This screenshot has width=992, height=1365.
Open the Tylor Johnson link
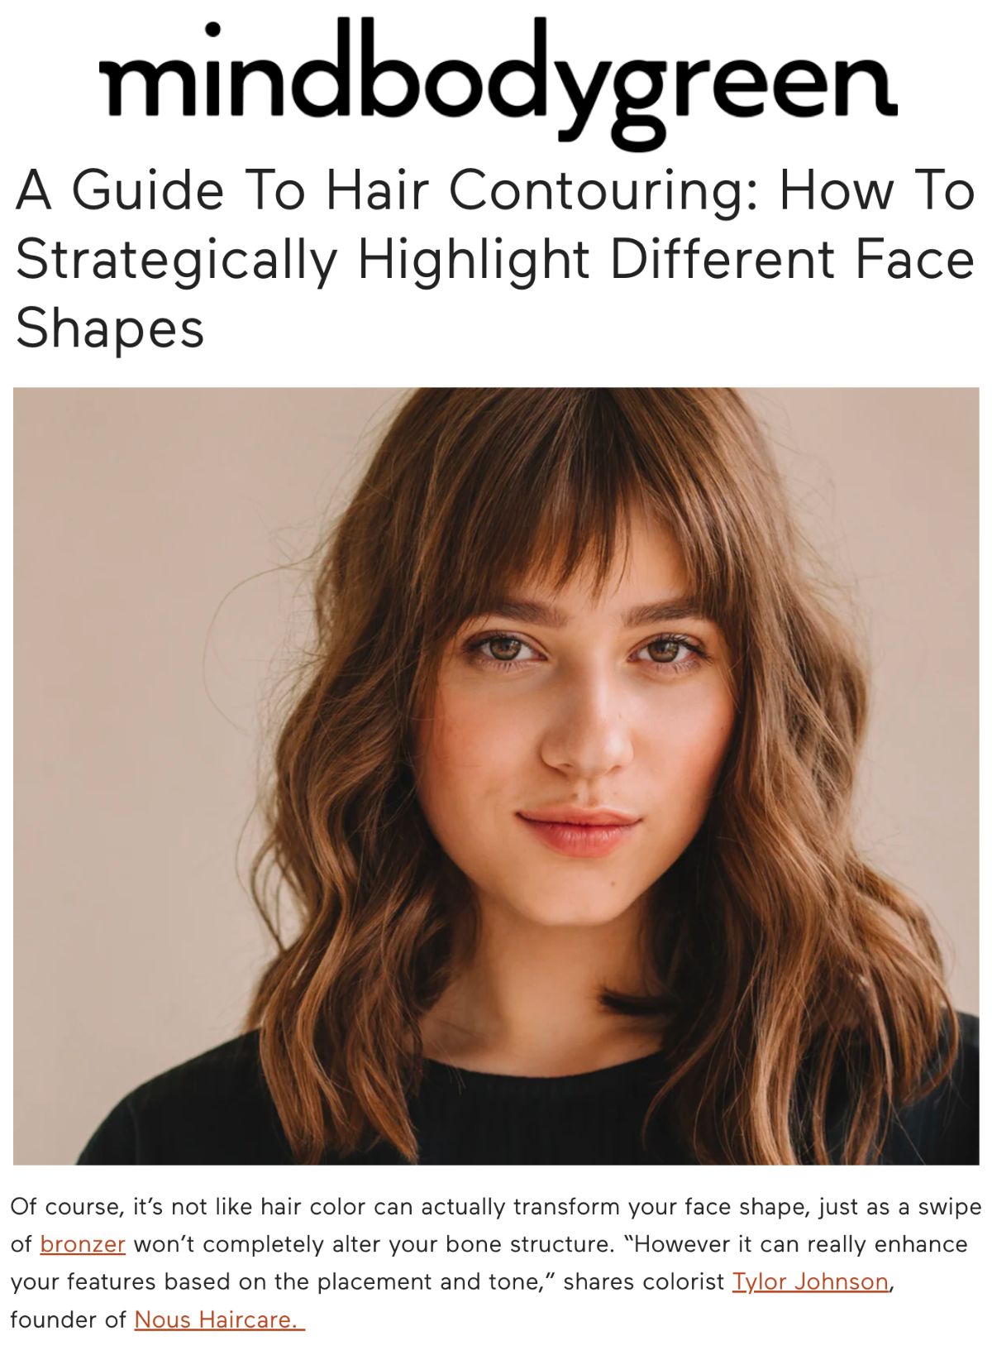point(810,1281)
